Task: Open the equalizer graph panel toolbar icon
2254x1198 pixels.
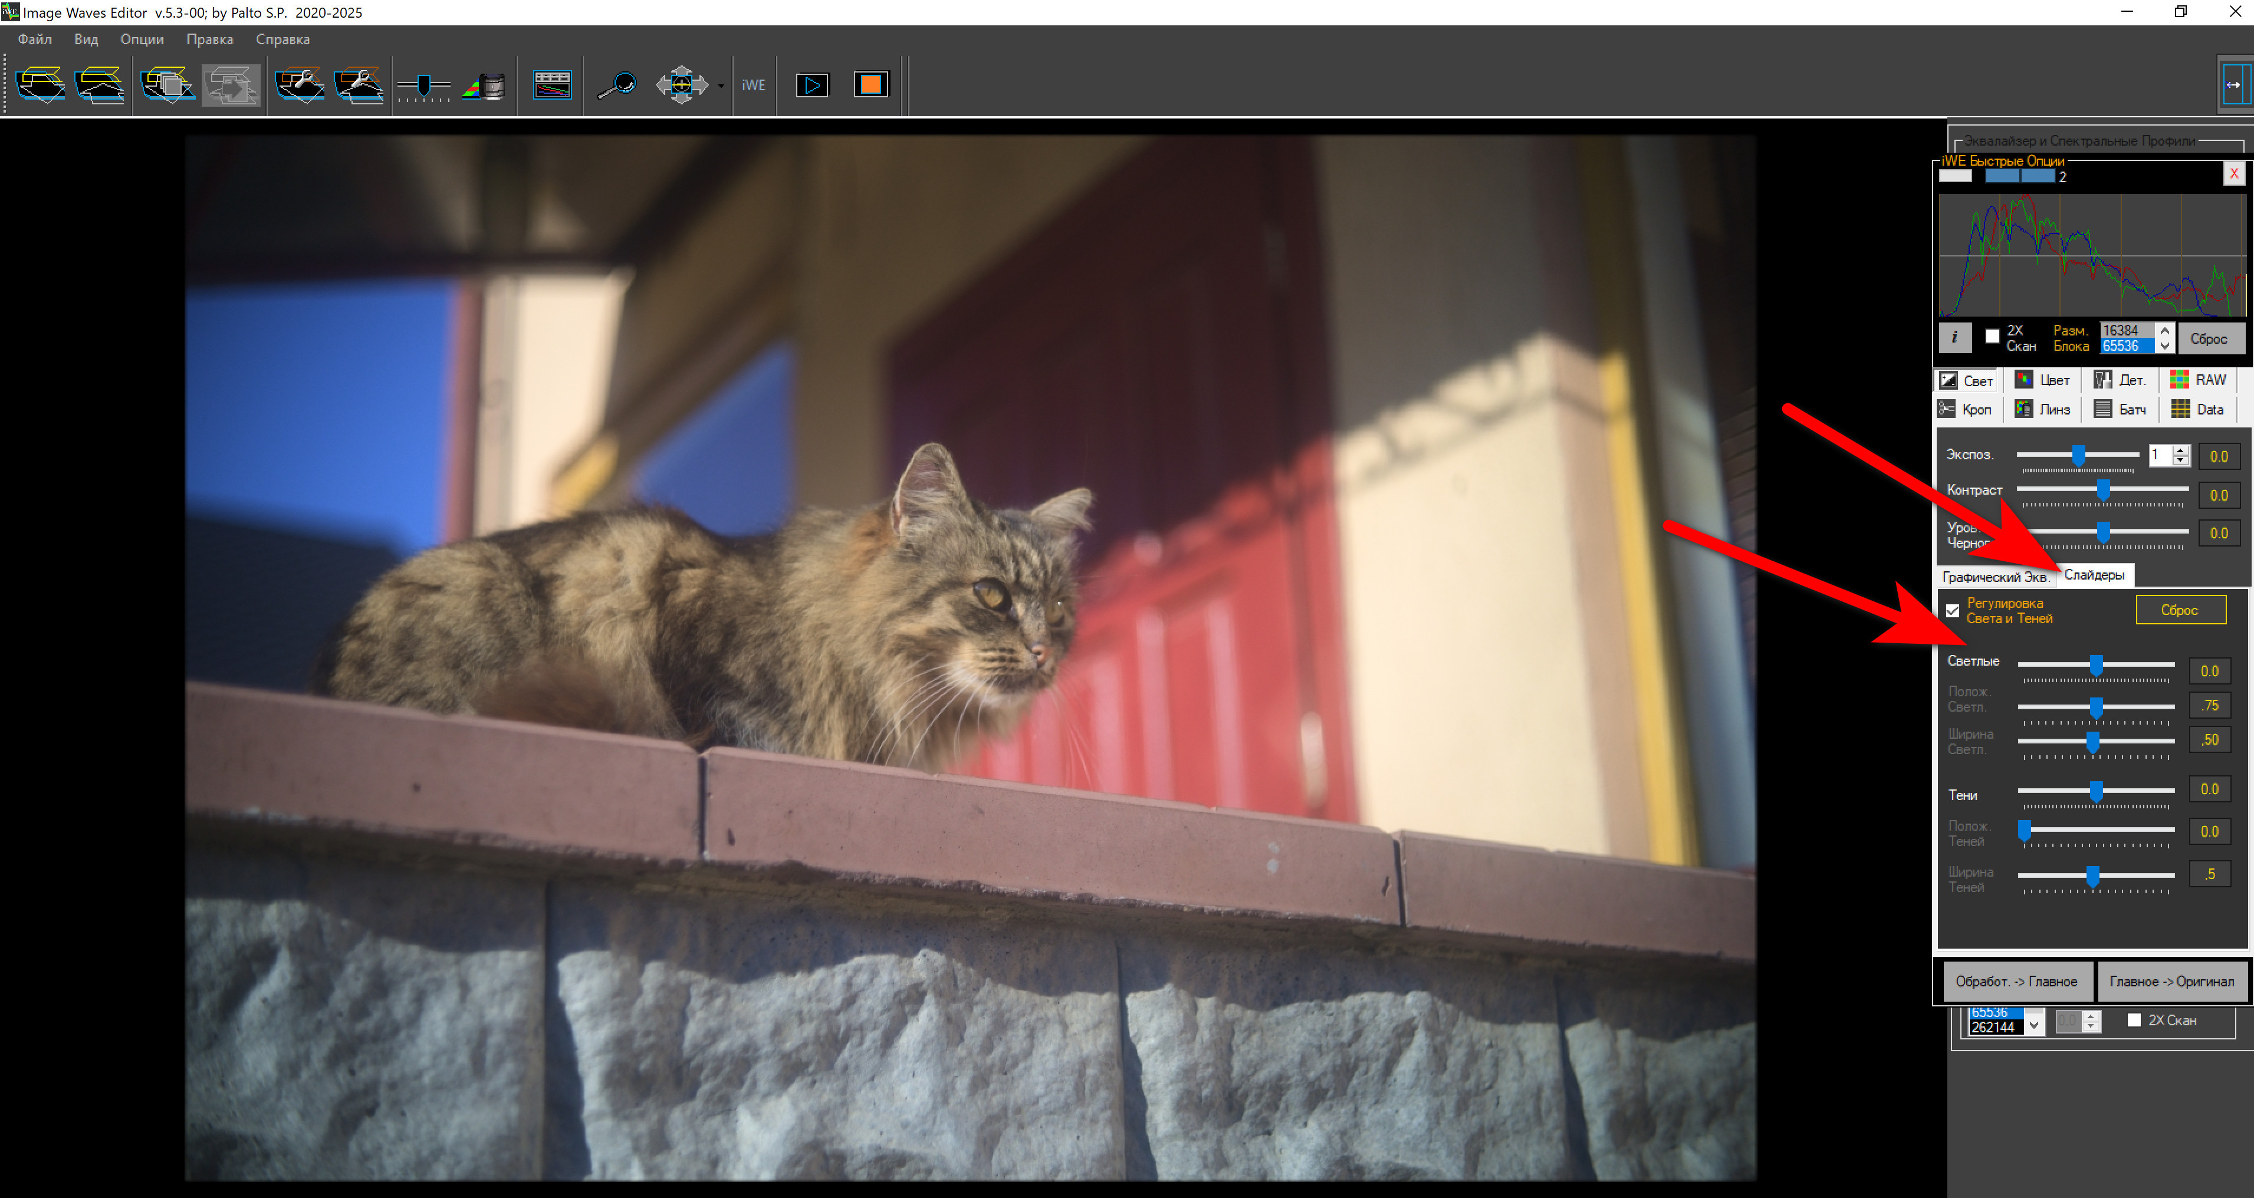Action: (552, 85)
